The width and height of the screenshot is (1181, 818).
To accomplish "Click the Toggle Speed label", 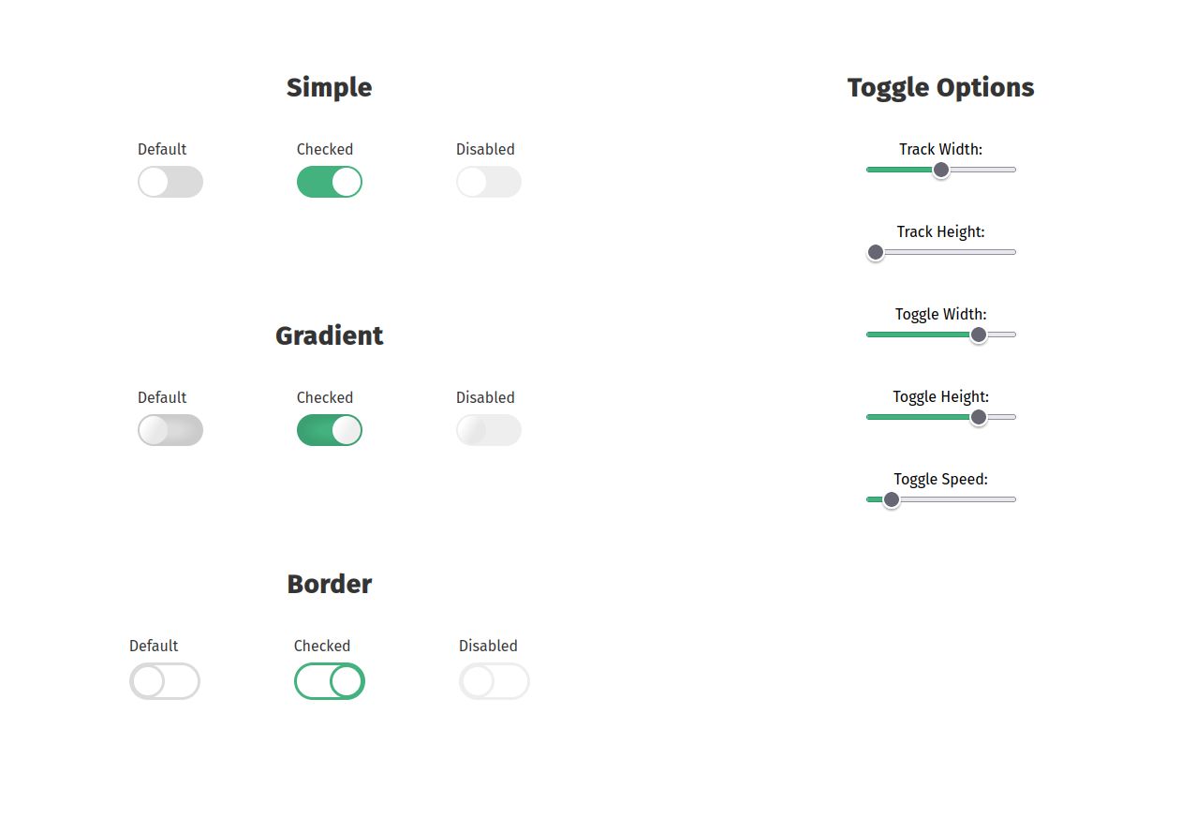I will coord(940,479).
